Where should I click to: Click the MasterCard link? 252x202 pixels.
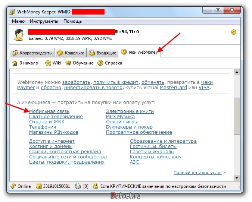point(173,88)
